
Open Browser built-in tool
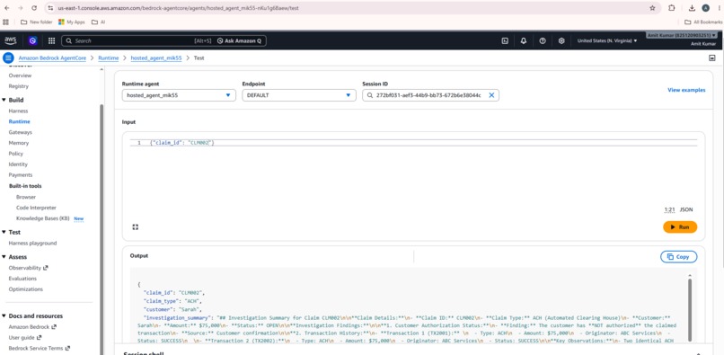coord(26,197)
